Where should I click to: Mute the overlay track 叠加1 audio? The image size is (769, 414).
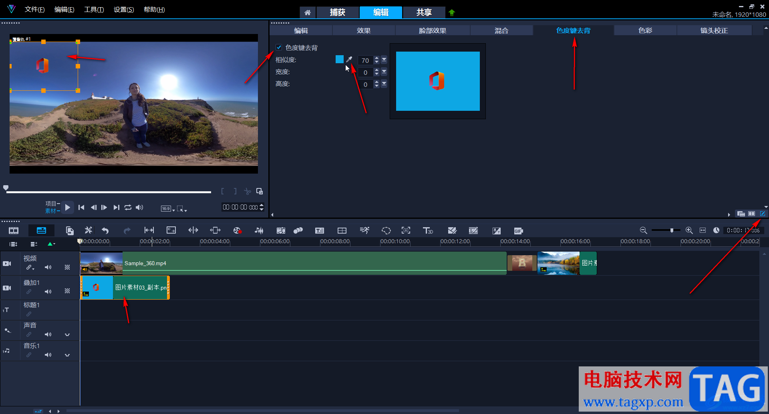(x=48, y=292)
